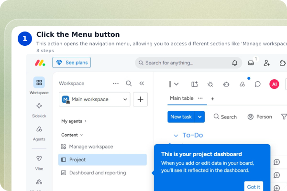This screenshot has height=191, width=287.
Task: Click the New task button
Action: (x=181, y=117)
